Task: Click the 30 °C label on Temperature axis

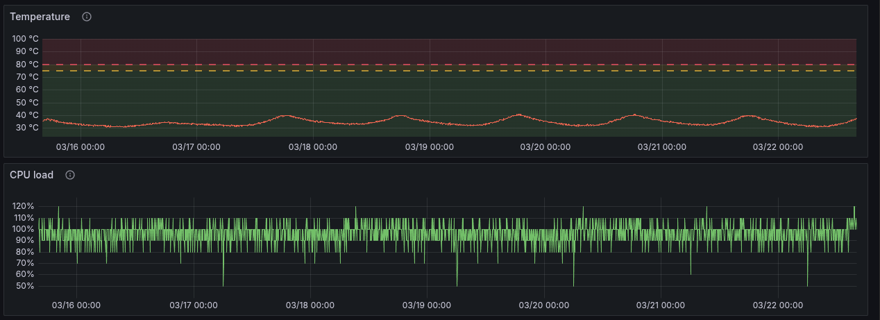Action: point(27,128)
